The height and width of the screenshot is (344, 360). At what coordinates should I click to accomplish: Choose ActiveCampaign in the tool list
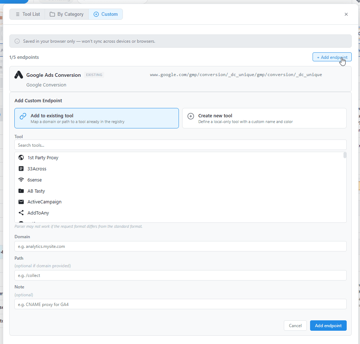click(45, 202)
